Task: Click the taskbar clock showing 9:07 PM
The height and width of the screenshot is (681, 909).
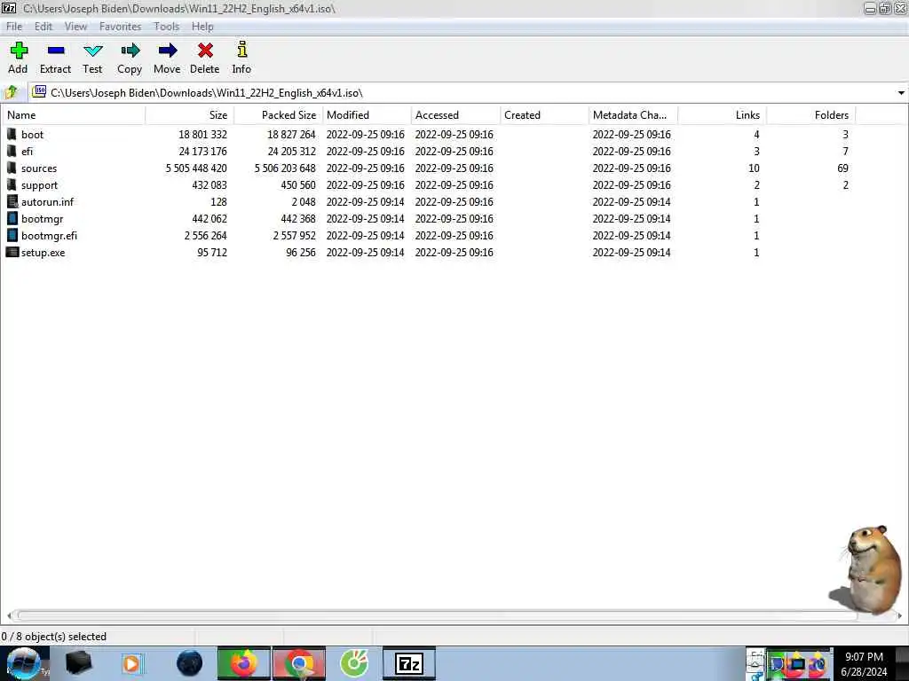Action: (864, 657)
